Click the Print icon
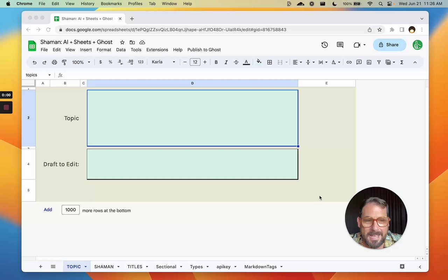The height and width of the screenshot is (280, 448). pos(54,62)
